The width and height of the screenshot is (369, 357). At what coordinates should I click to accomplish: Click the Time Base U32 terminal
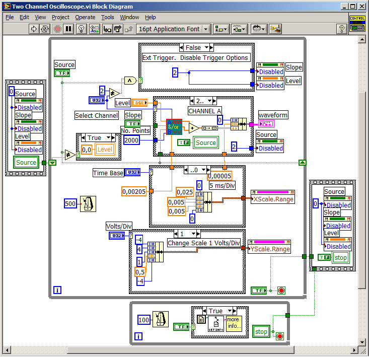click(132, 172)
